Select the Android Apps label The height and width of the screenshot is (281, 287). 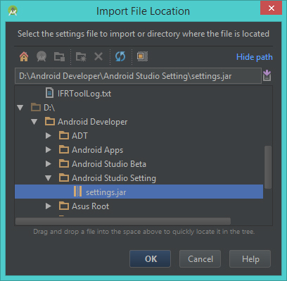pyautogui.click(x=98, y=150)
